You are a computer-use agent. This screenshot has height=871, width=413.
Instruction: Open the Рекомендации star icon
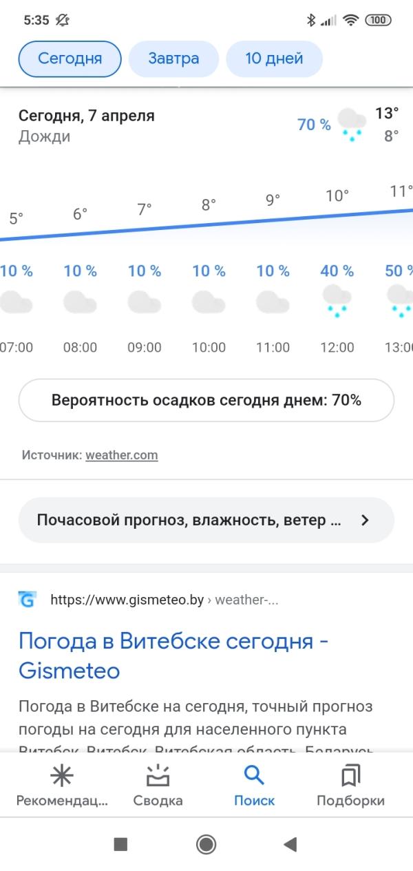coord(62,777)
